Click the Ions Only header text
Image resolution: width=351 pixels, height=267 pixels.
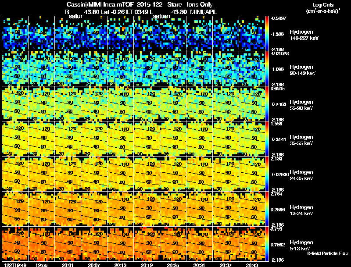200,4
